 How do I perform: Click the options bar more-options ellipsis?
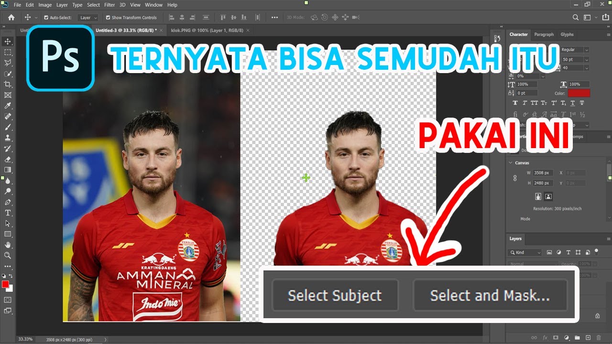274,17
